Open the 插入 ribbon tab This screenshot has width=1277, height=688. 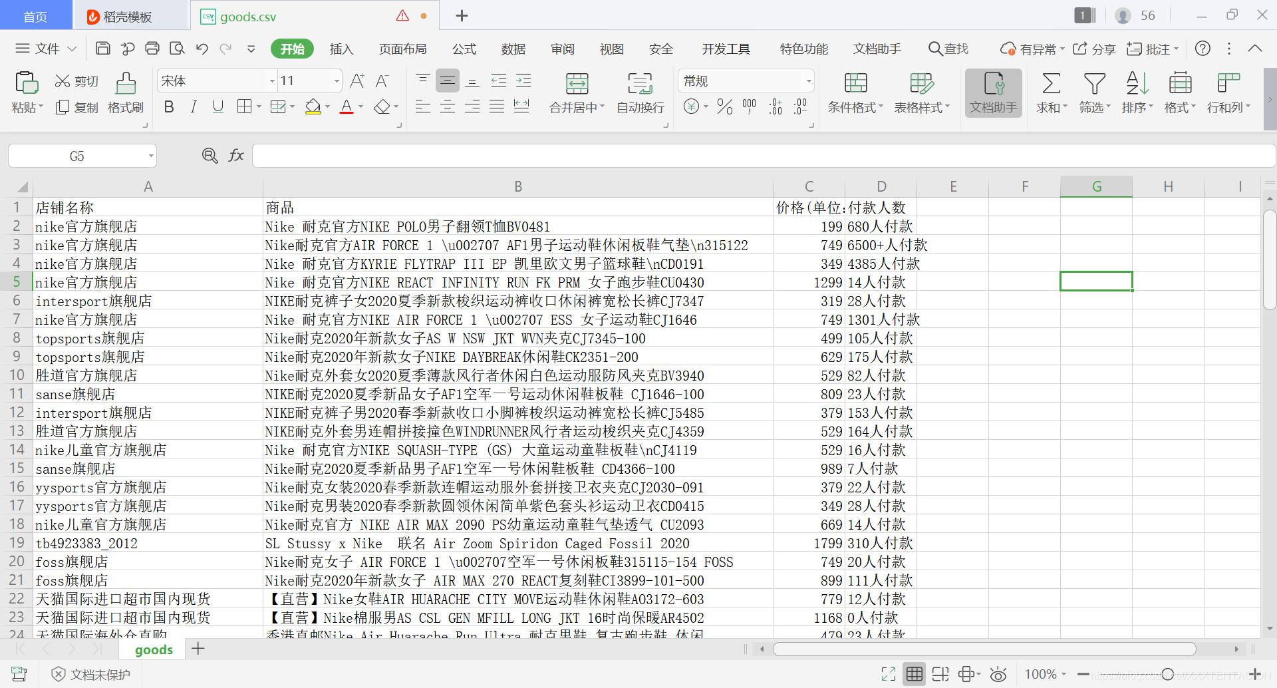pos(341,49)
